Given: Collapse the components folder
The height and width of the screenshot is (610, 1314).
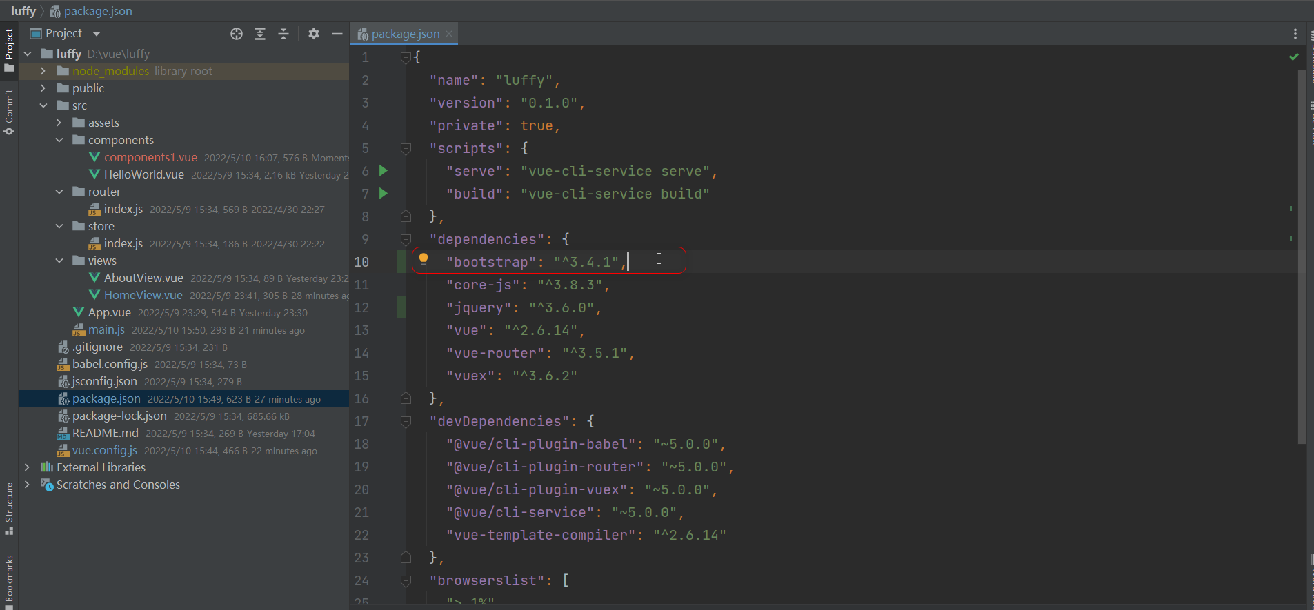Looking at the screenshot, I should pyautogui.click(x=59, y=140).
